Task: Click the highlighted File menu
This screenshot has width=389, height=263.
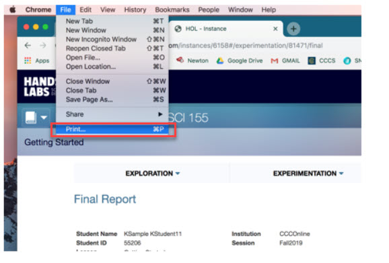Action: [x=65, y=9]
